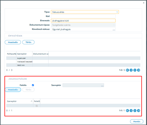The image size is (147, 125).
Task: Open the Szerepkör lookup ellipsis in Jogosultságok
Action: point(102,86)
